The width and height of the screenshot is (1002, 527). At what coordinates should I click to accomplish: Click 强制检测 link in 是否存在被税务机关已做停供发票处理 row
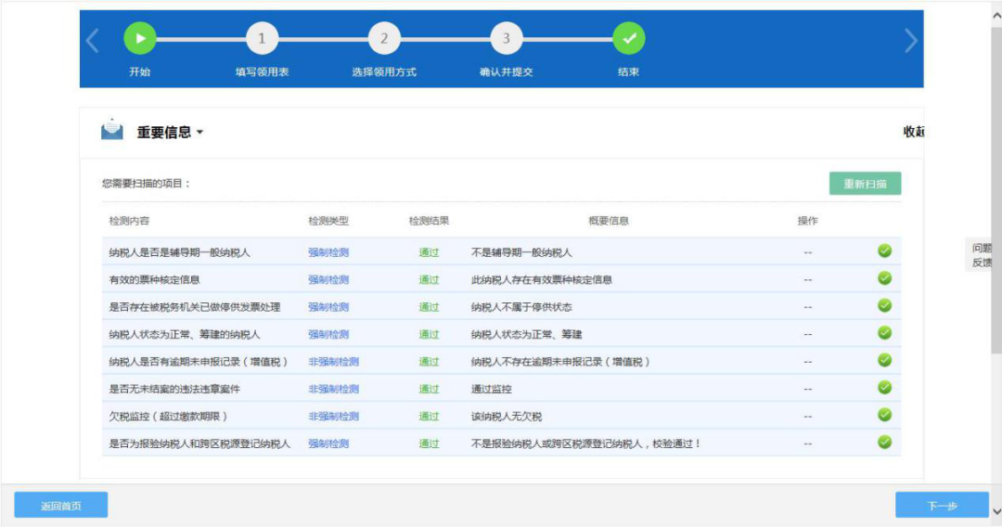point(328,307)
